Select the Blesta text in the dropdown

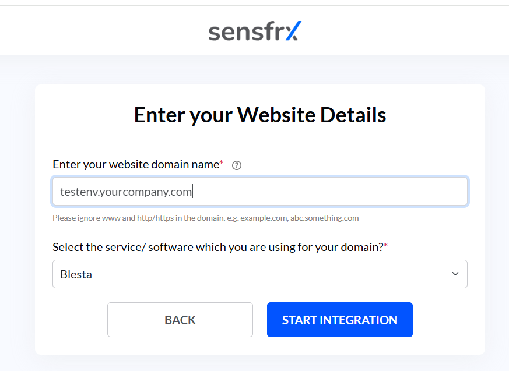coord(76,274)
